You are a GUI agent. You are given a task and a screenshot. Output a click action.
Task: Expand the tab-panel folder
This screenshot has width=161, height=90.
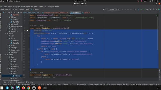(7, 24)
